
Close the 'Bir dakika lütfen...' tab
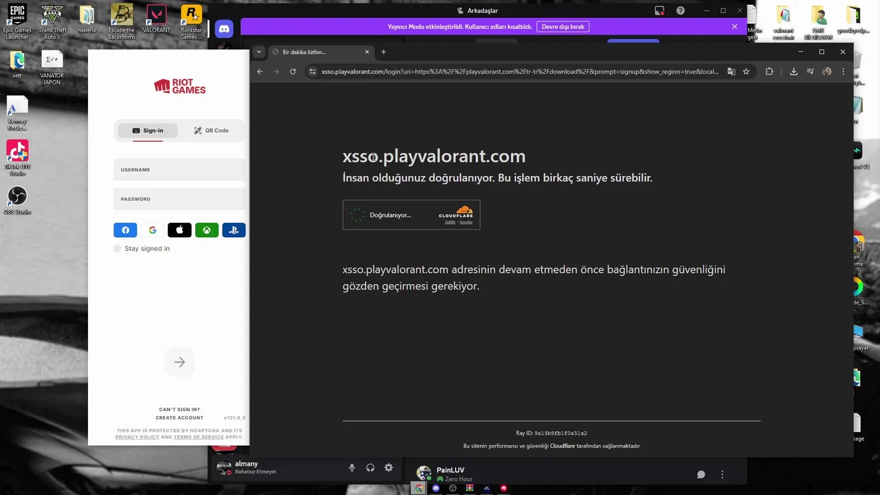point(367,52)
